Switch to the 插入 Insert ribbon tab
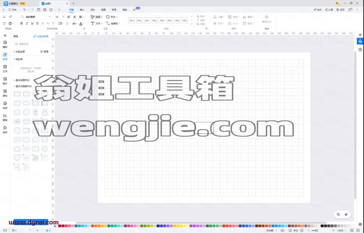This screenshot has width=364, height=233. click(82, 10)
